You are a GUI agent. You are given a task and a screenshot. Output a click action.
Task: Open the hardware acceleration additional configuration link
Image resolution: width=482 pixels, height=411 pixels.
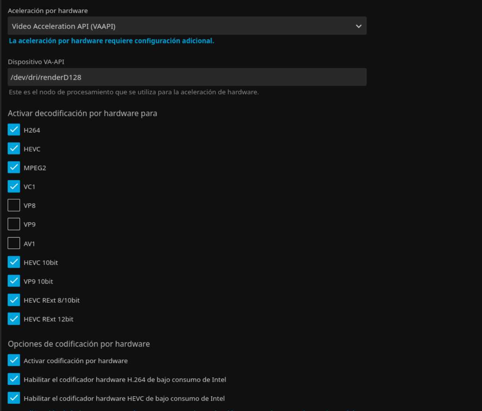(x=111, y=41)
